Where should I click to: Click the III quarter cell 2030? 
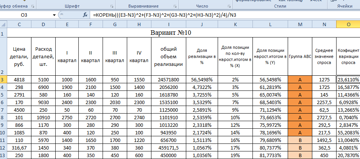[115, 103]
